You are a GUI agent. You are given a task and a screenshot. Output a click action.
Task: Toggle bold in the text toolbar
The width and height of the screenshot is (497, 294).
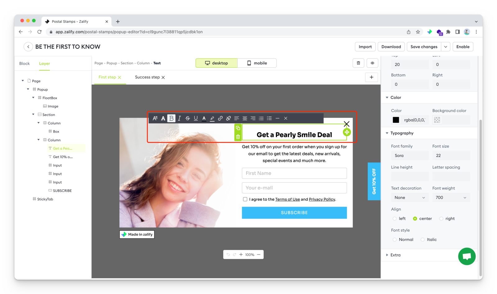[x=171, y=118]
